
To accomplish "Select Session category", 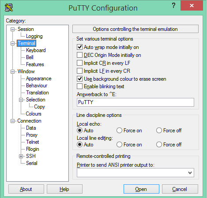I will 26,29.
